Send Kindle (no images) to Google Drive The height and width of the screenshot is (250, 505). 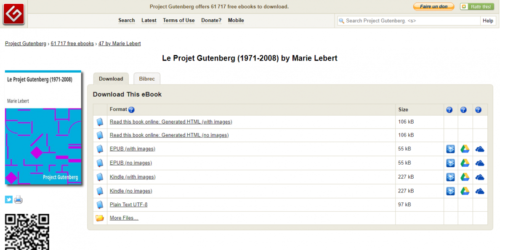[x=464, y=191]
